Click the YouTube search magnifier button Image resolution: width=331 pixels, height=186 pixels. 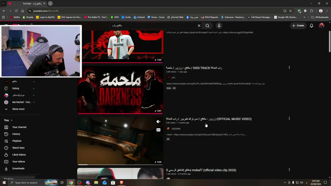point(207,26)
